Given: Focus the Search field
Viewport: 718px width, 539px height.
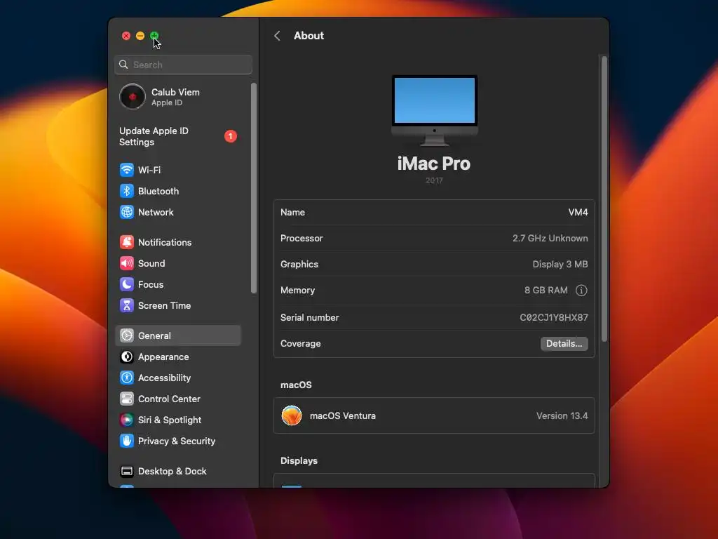Looking at the screenshot, I should tap(183, 65).
